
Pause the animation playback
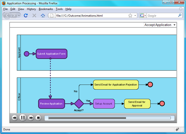(23, 118)
